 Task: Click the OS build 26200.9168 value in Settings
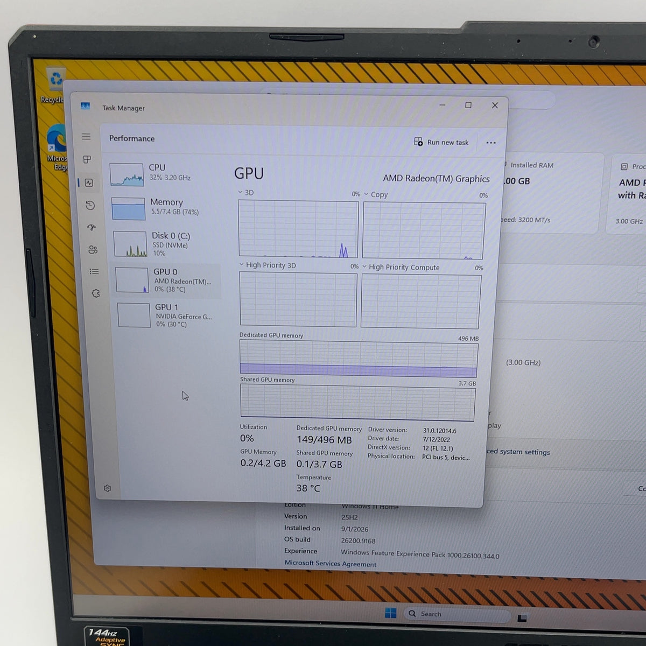coord(358,540)
